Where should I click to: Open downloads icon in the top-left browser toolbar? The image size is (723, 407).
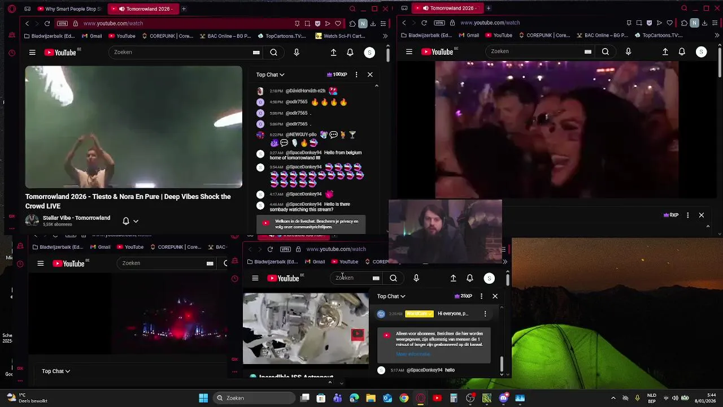(373, 23)
